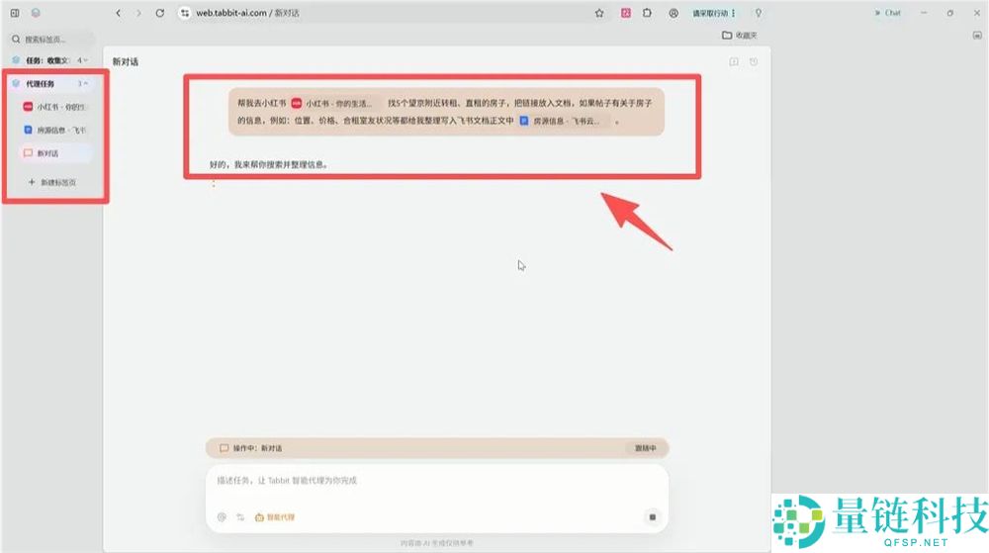
Task: Click the 跟随中 follow button
Action: (x=645, y=448)
